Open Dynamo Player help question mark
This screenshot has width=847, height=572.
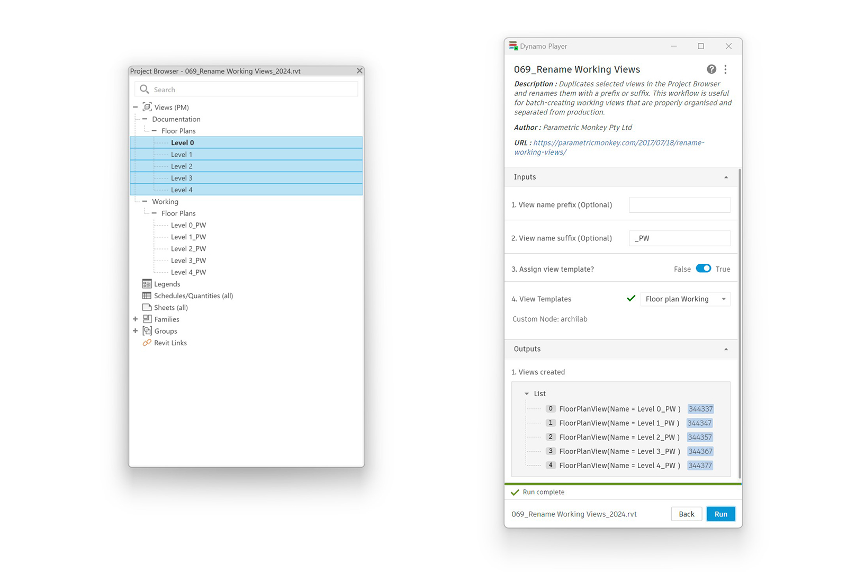[711, 69]
